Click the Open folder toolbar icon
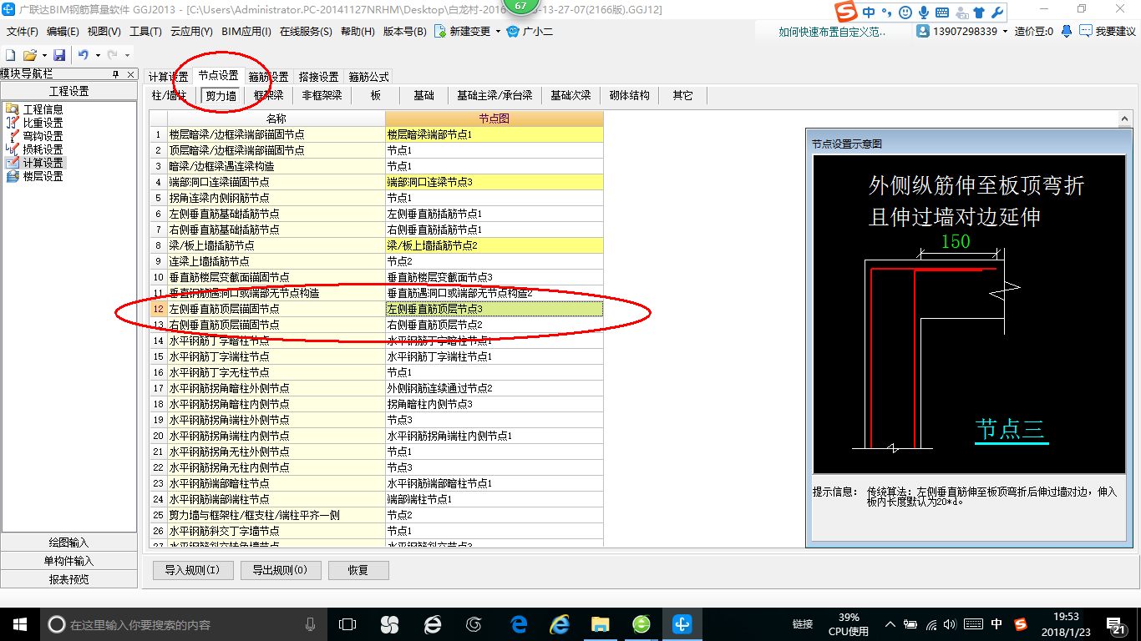The image size is (1141, 641). click(x=29, y=55)
